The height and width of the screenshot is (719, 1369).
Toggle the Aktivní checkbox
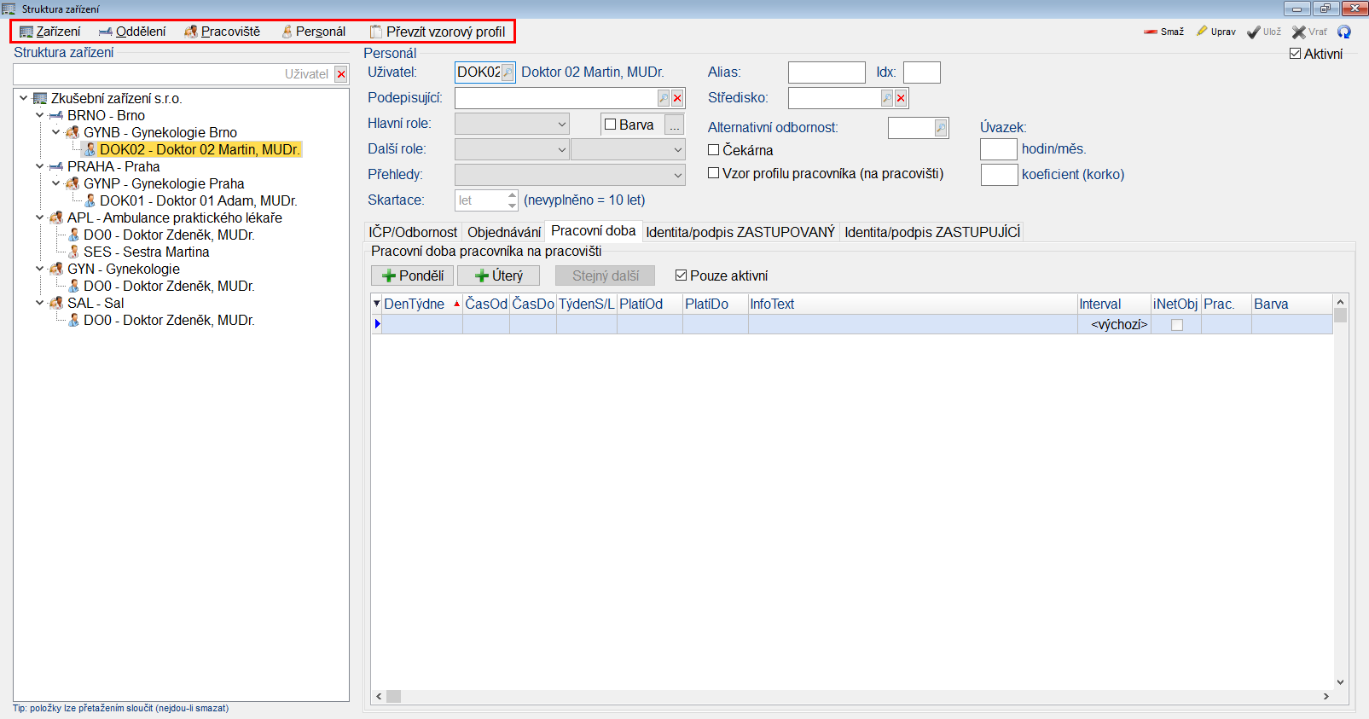tap(1296, 54)
